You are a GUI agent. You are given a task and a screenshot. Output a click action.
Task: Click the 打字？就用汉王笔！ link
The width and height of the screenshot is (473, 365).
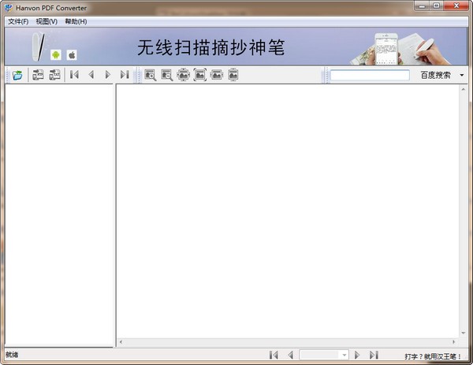point(433,356)
